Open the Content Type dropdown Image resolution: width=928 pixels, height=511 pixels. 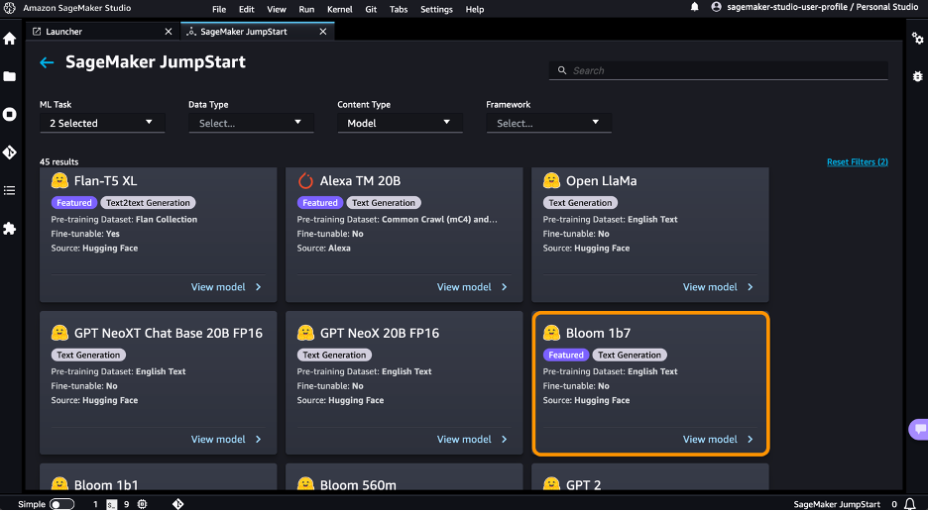[x=401, y=123]
